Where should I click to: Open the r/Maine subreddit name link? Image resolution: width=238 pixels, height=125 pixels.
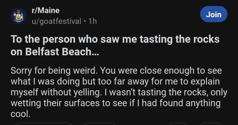(46, 10)
